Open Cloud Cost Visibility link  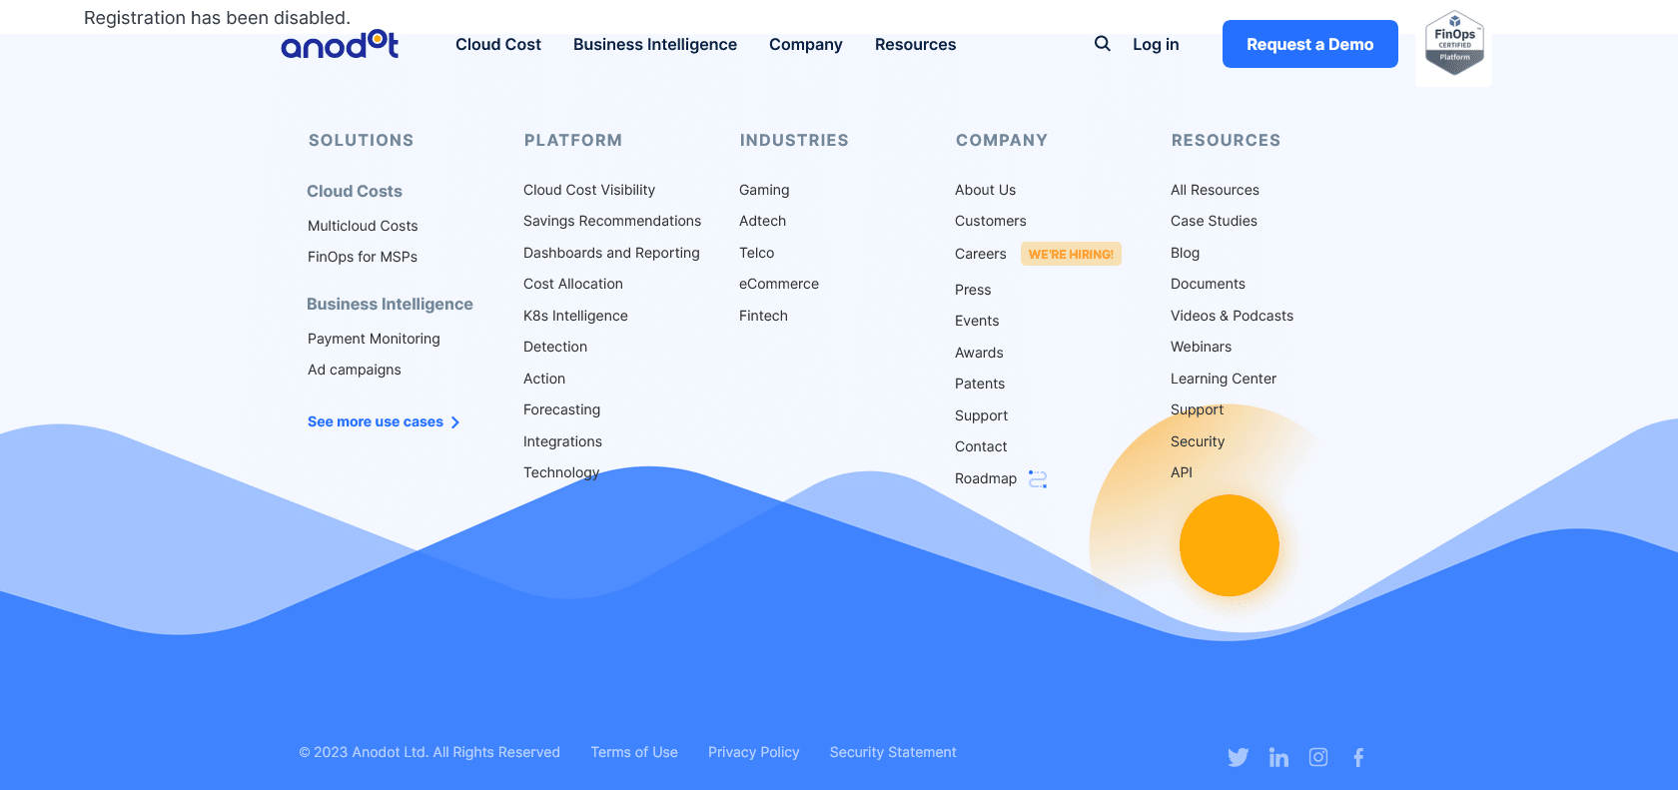(x=589, y=190)
